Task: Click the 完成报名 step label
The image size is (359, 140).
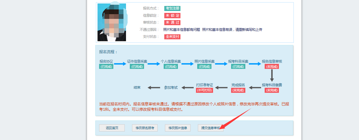Action: (238, 85)
